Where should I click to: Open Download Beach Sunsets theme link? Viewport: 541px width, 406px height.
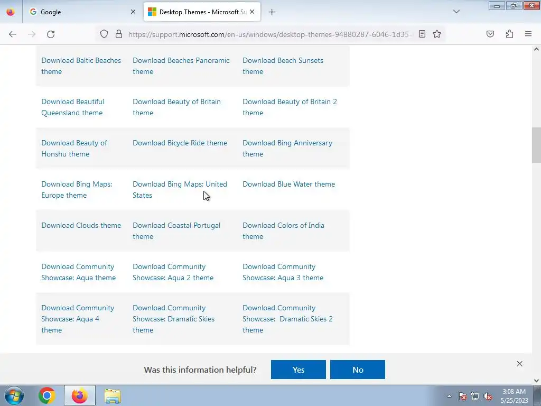click(283, 66)
